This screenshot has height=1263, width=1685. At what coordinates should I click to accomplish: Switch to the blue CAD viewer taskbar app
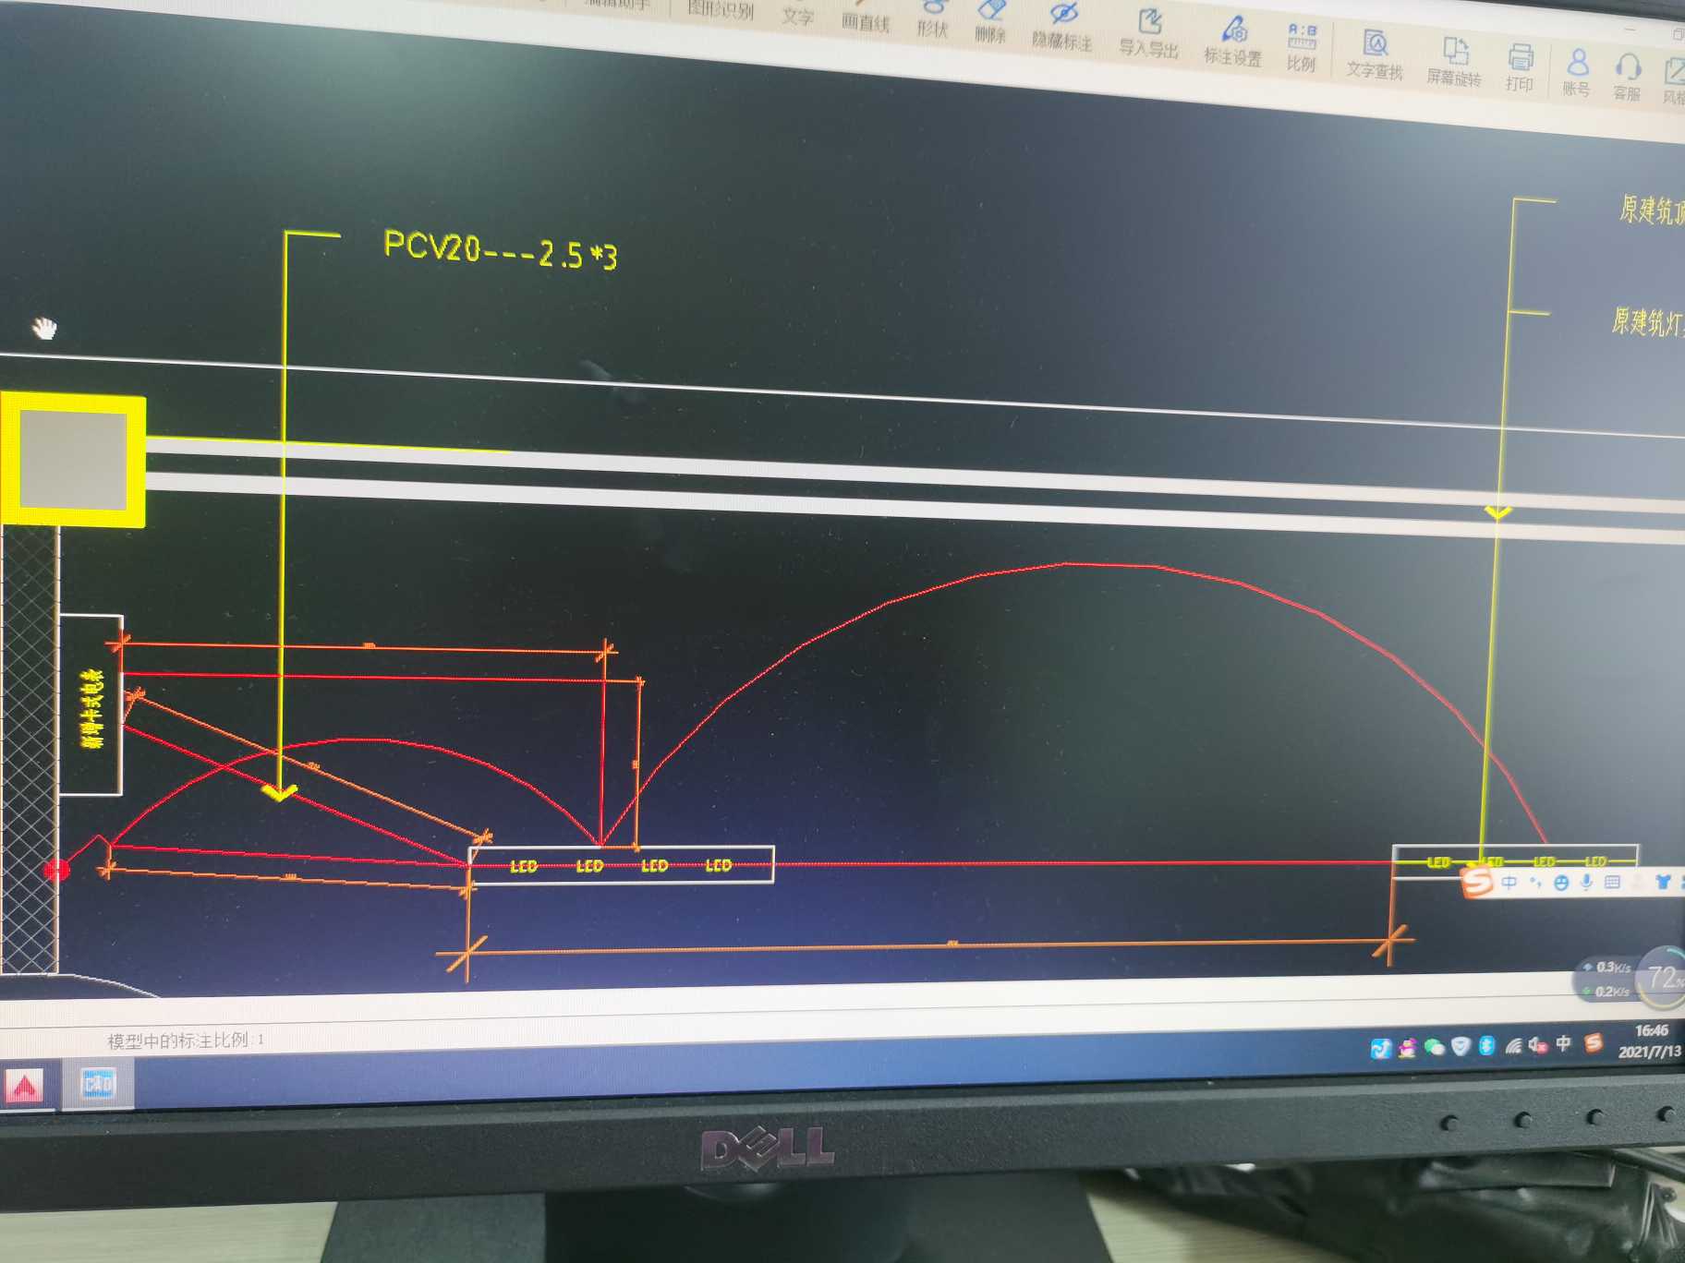point(98,1082)
